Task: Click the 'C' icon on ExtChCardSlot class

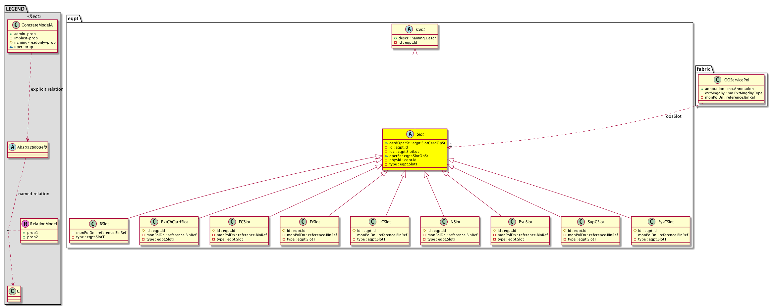Action: 154,222
